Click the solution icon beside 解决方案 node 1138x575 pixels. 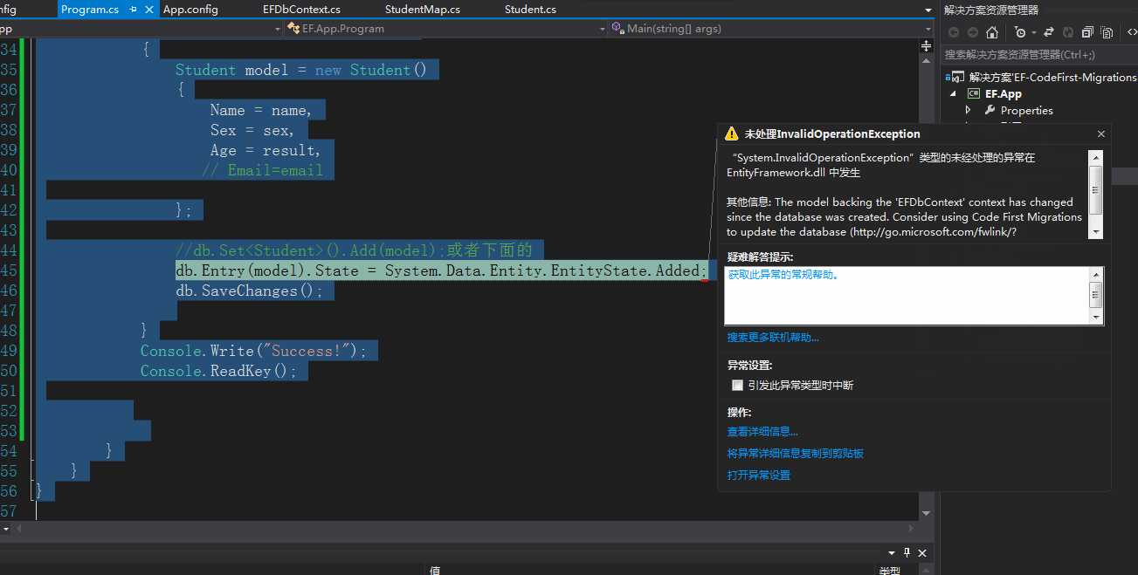coord(958,77)
